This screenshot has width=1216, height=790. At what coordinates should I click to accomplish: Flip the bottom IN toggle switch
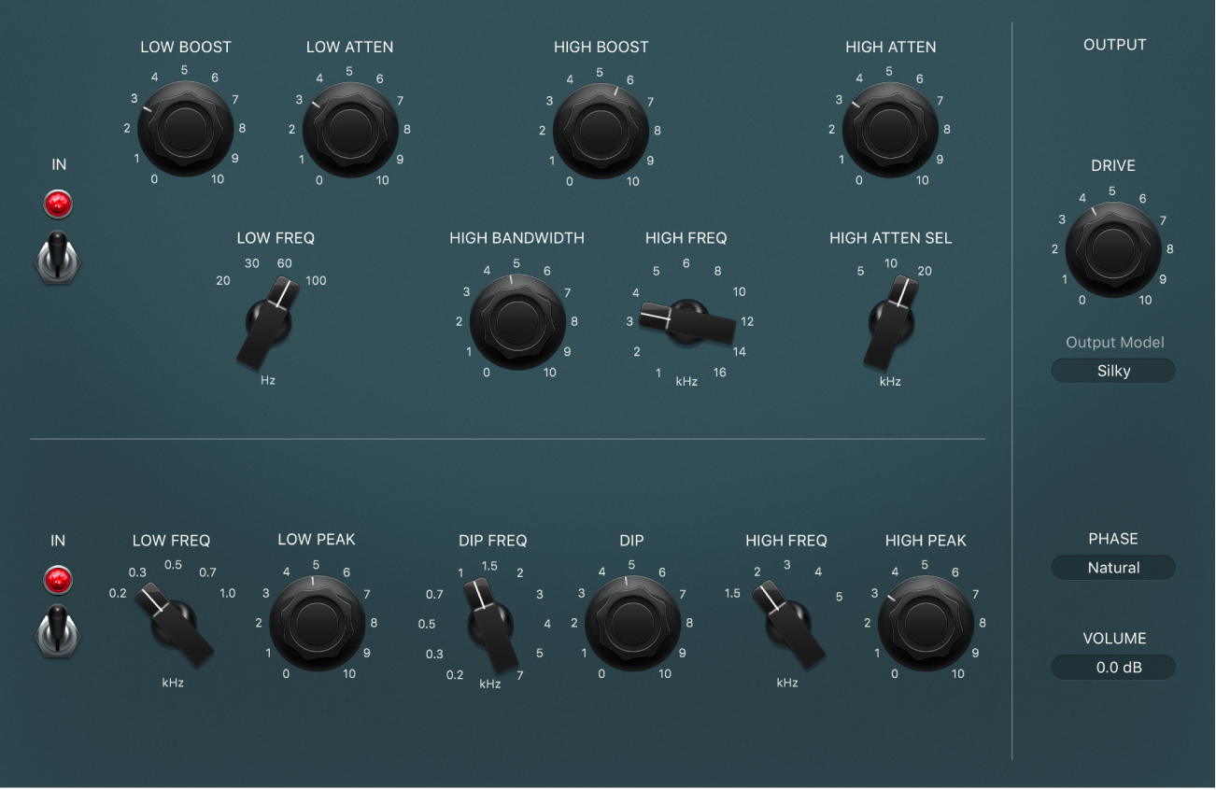[58, 635]
